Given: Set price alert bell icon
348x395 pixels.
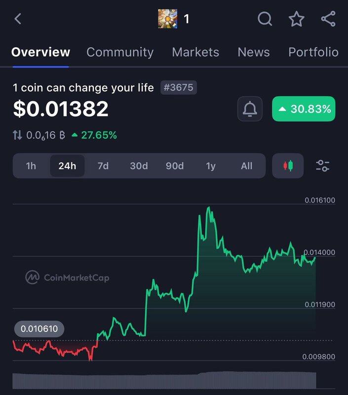Looking at the screenshot, I should click(250, 109).
